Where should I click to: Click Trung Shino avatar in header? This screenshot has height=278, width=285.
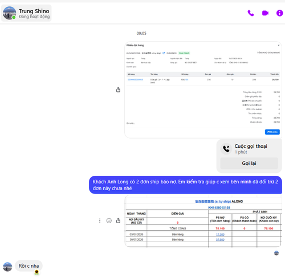click(x=9, y=13)
